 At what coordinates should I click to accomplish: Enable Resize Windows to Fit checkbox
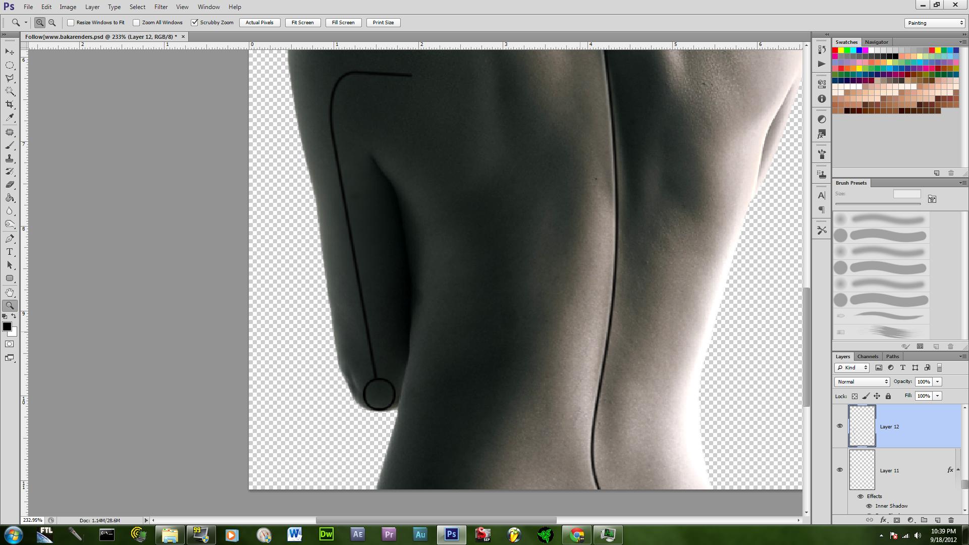(71, 23)
